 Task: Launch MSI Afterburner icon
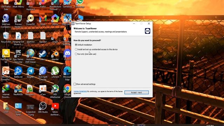[x=55, y=91]
